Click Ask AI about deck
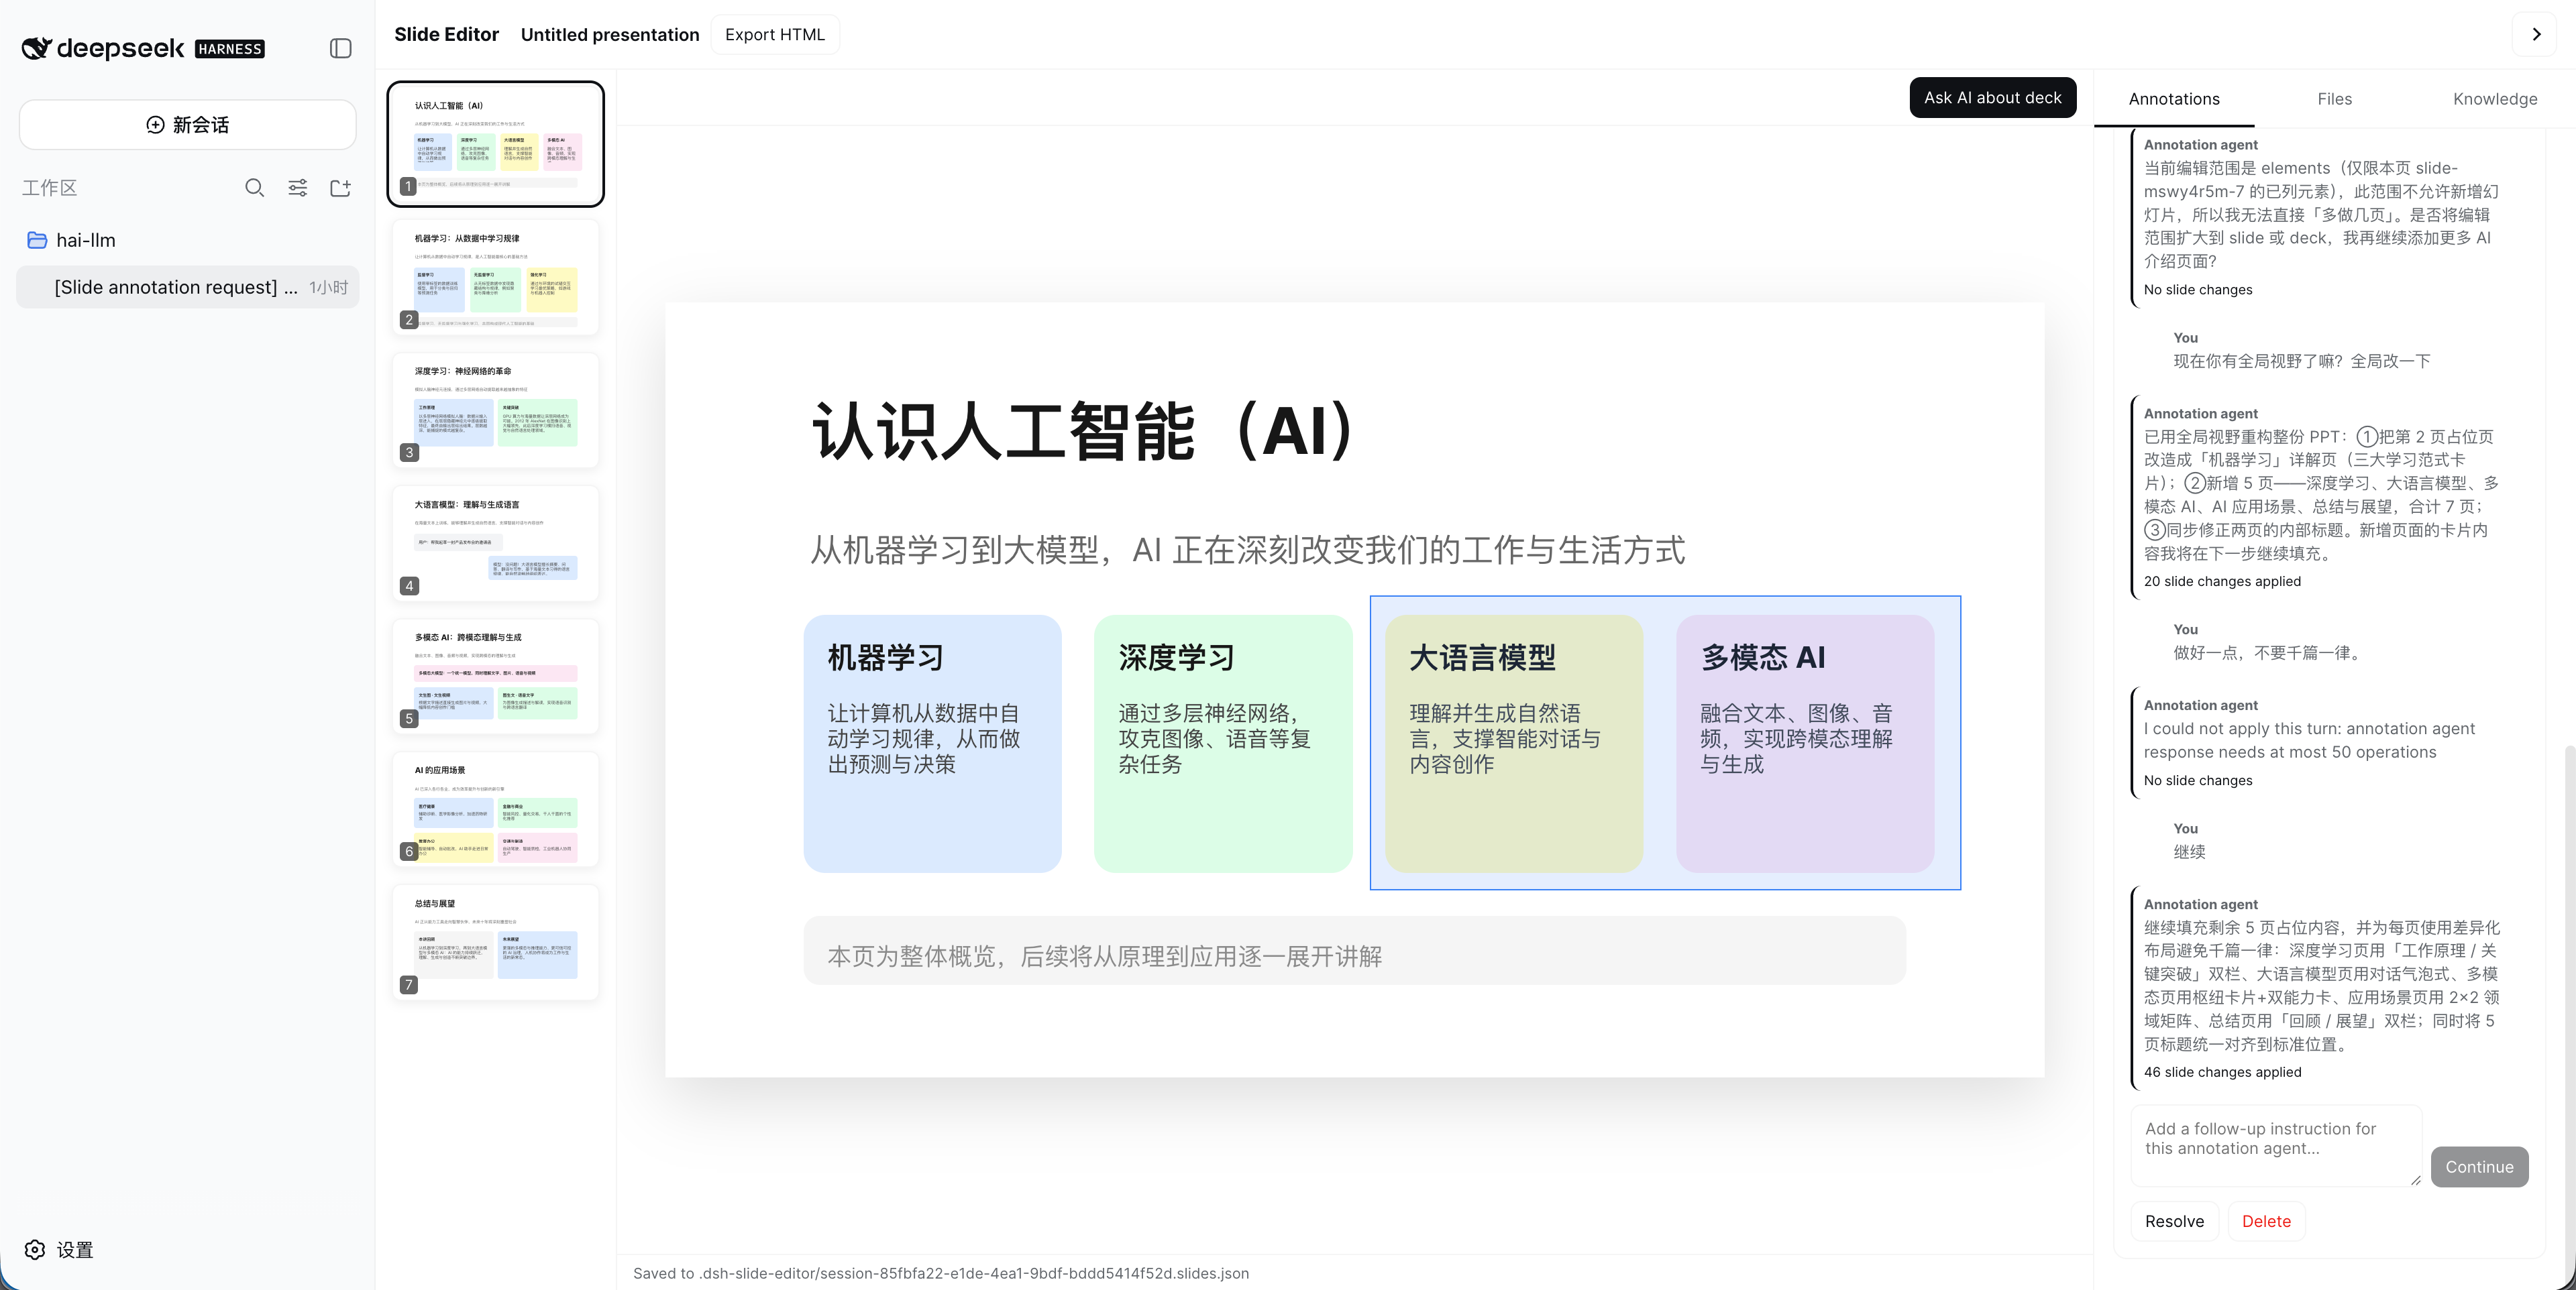 point(1992,97)
